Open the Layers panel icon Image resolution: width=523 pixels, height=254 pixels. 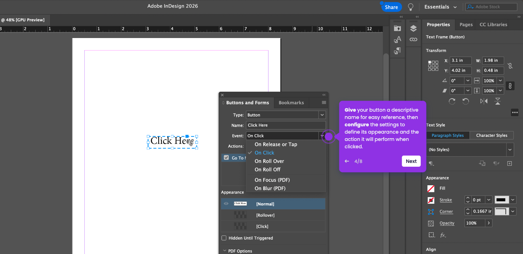(414, 28)
